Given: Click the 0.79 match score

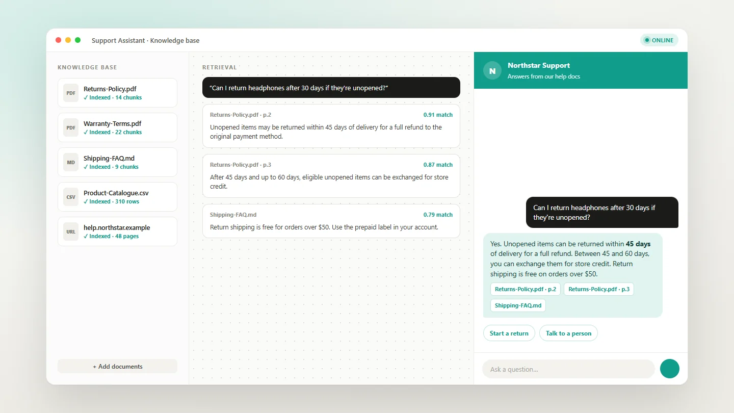Looking at the screenshot, I should click(x=438, y=215).
